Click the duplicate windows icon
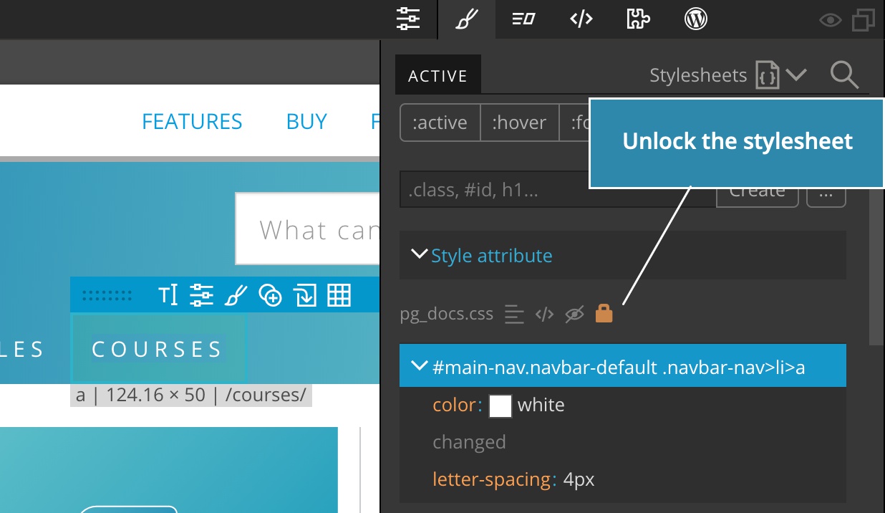885x513 pixels. tap(864, 20)
